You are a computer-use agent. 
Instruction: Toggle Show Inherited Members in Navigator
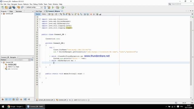point(3,99)
